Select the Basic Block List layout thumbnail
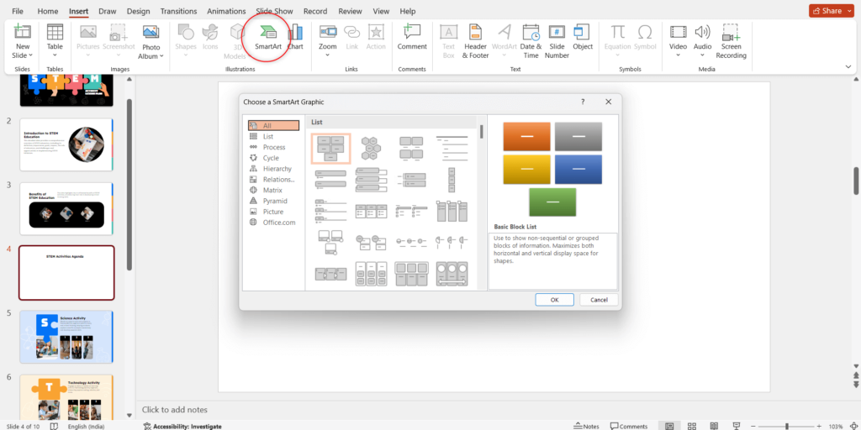Image resolution: width=861 pixels, height=430 pixels. point(330,148)
